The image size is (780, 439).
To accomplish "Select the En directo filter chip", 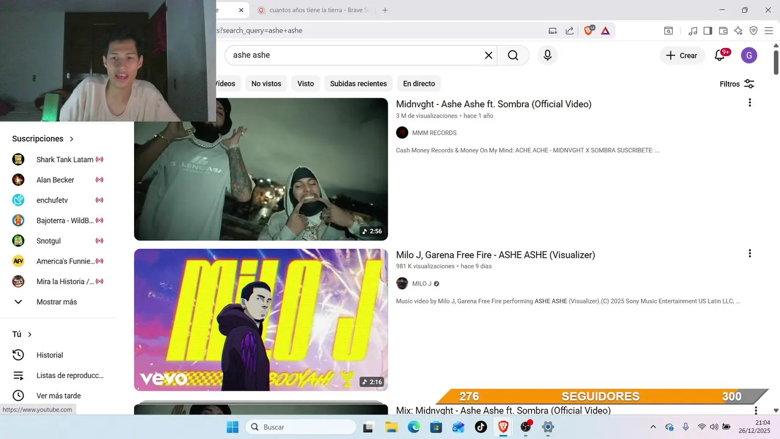I will [419, 84].
